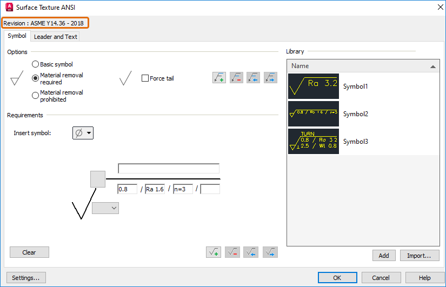Open the Settings... dialog
The width and height of the screenshot is (446, 287).
pos(26,278)
